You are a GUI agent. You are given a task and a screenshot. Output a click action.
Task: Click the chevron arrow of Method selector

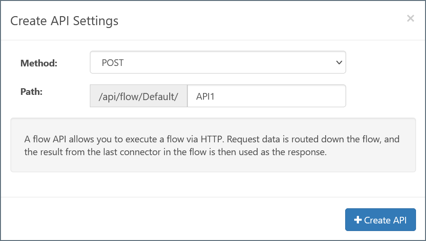[339, 63]
